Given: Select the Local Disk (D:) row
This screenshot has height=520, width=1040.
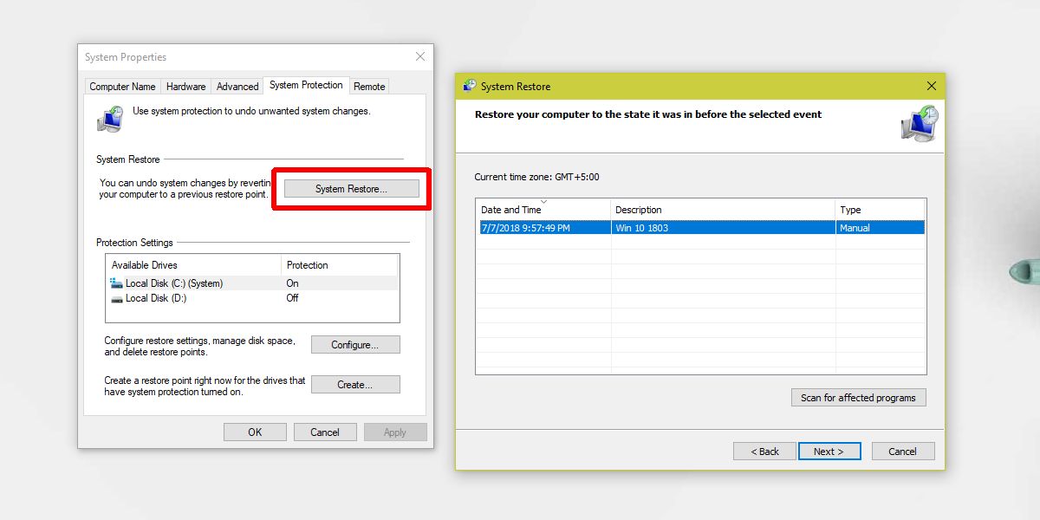Looking at the screenshot, I should [252, 298].
